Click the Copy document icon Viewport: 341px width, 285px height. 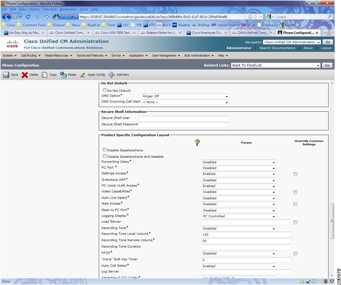[44, 75]
